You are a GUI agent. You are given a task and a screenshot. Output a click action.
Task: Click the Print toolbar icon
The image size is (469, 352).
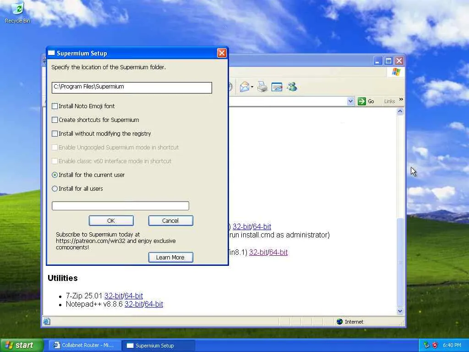point(262,87)
